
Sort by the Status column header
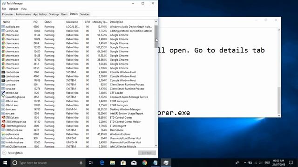pyautogui.click(x=54, y=22)
